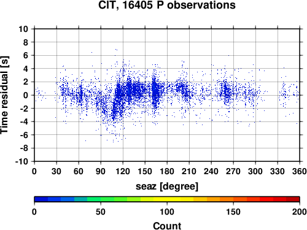
Task: Click the plot title 'CIT, 16405 P observations'
Action: click(167, 5)
